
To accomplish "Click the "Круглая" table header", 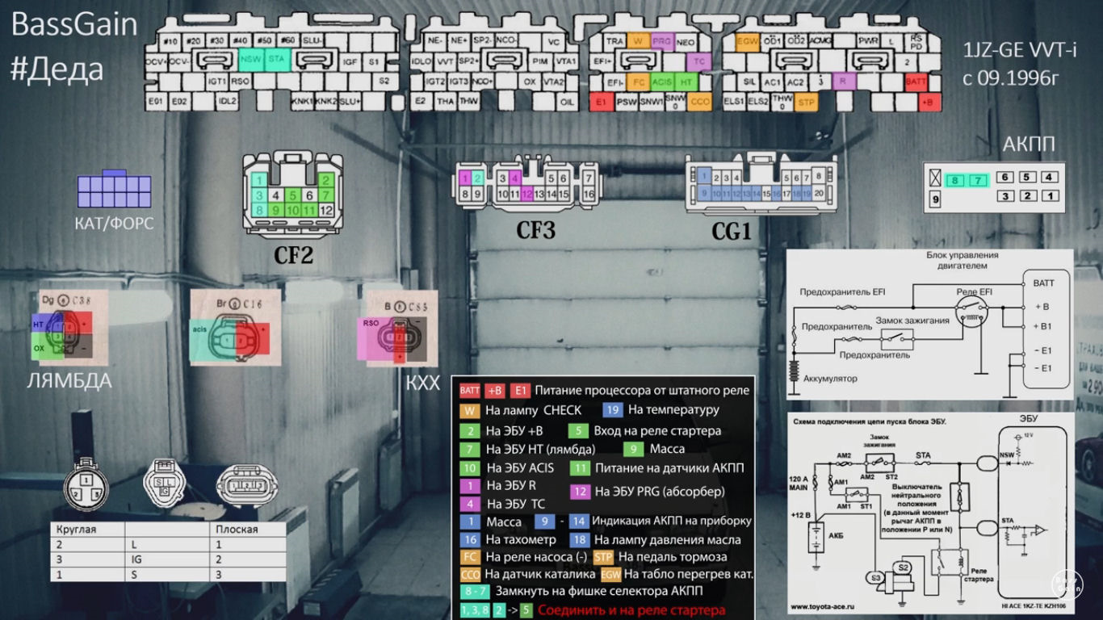I will click(75, 530).
